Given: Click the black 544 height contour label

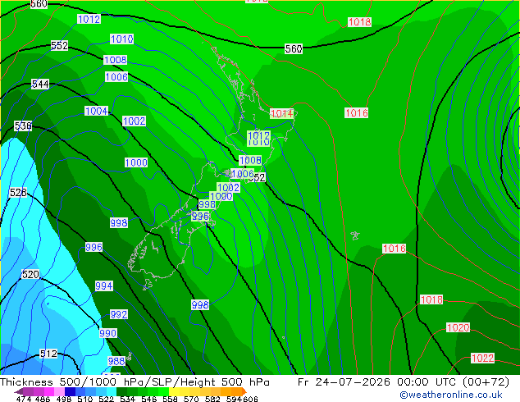Looking at the screenshot, I should [x=40, y=84].
